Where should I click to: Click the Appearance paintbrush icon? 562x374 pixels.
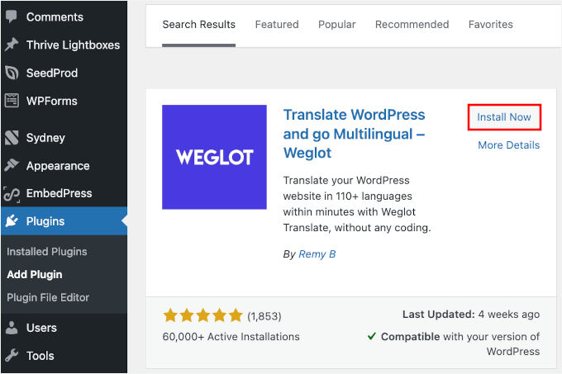tap(12, 166)
